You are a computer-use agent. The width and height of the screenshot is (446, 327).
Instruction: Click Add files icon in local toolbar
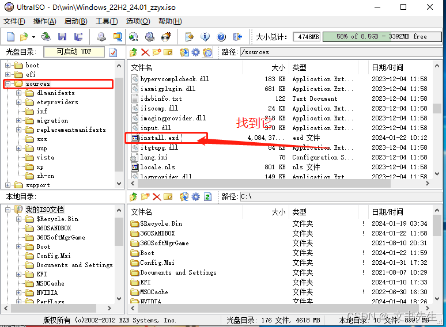click(x=184, y=196)
